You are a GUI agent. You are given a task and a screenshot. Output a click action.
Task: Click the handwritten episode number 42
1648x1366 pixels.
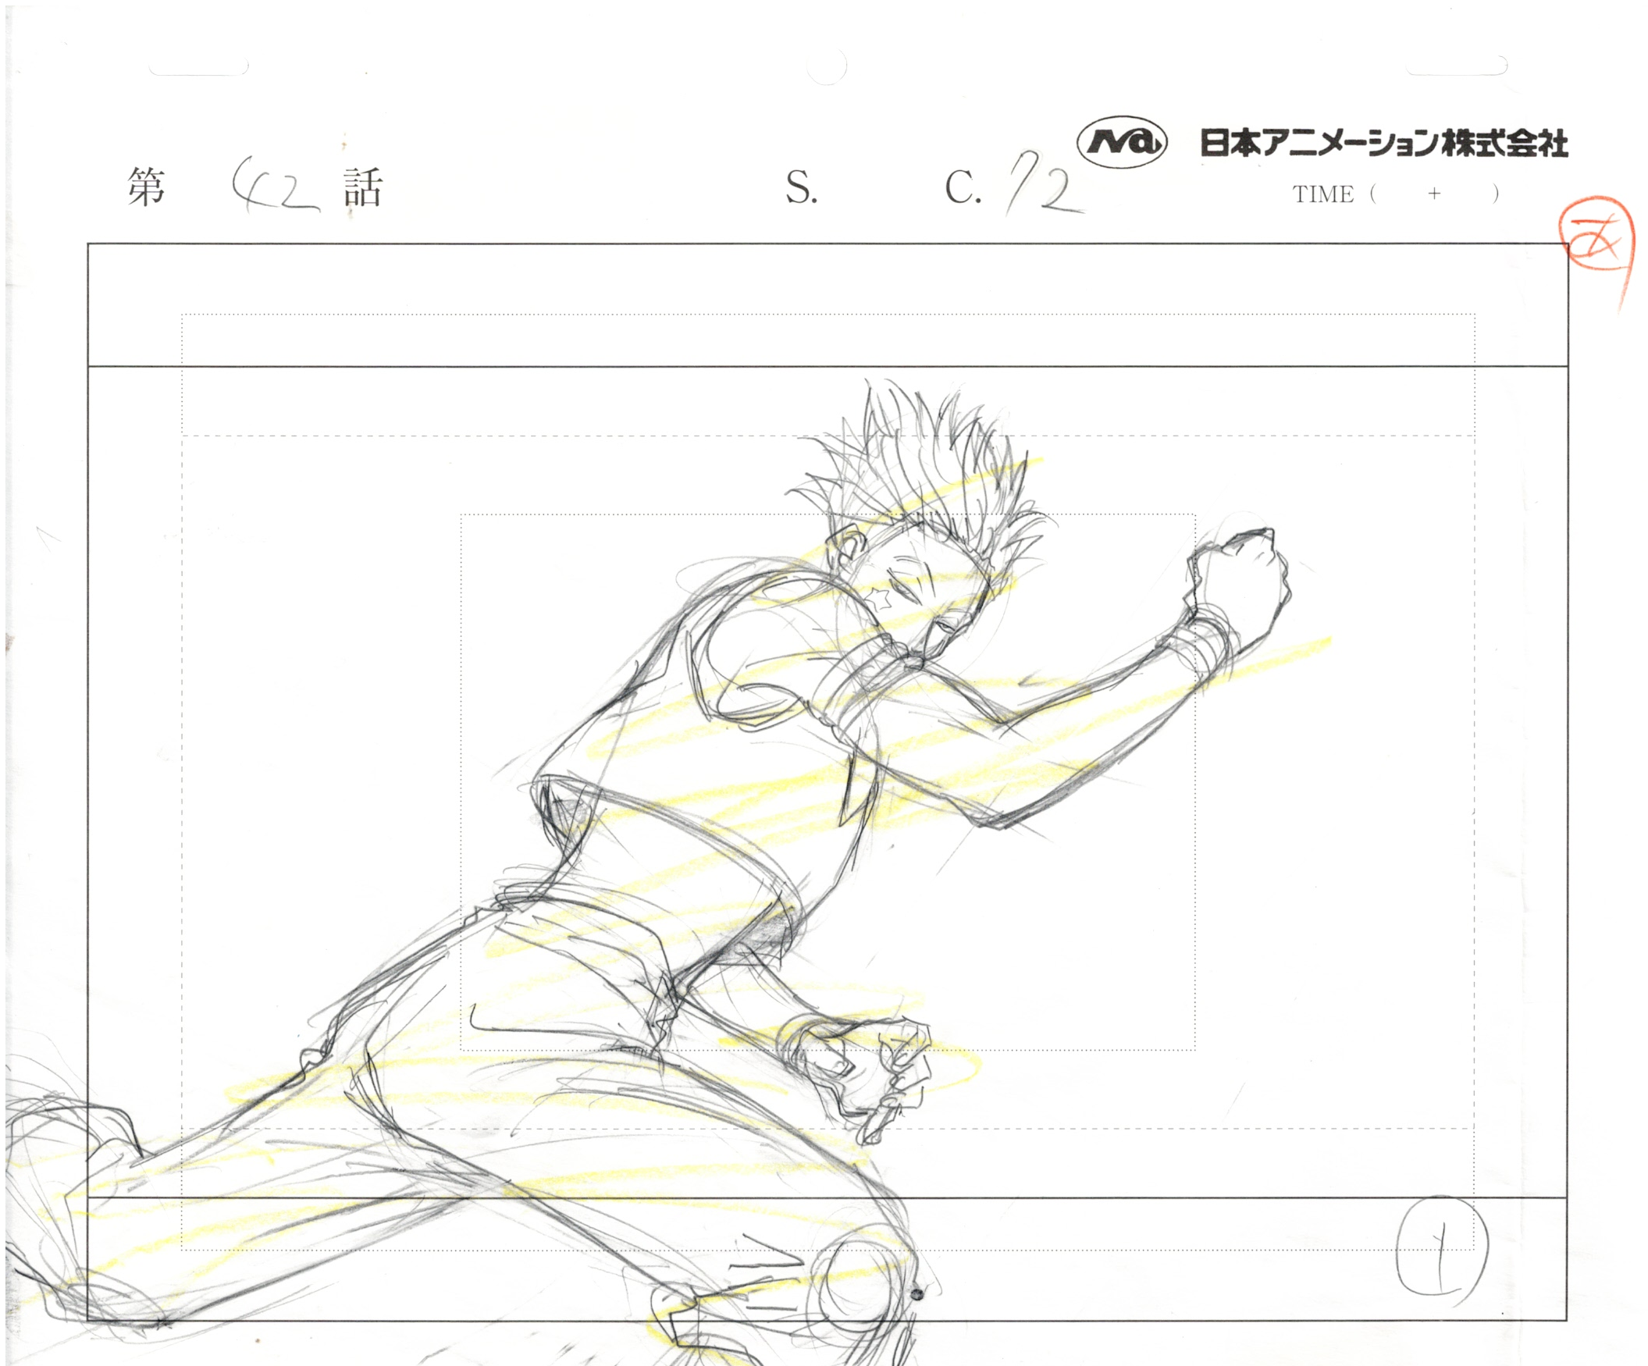tap(275, 186)
